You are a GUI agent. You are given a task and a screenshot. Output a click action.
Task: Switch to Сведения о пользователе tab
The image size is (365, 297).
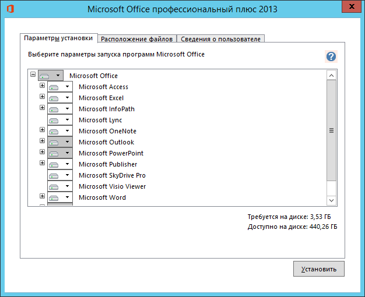point(220,39)
